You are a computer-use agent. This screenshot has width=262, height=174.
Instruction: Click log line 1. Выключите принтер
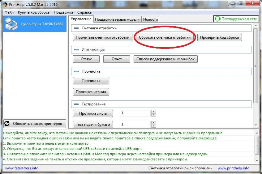pyautogui.click(x=46, y=144)
